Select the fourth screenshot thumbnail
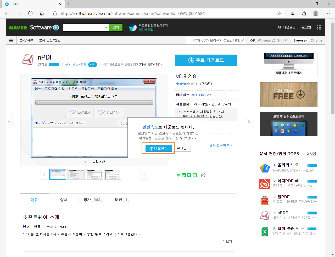This screenshot has height=257, width=335. click(x=113, y=174)
